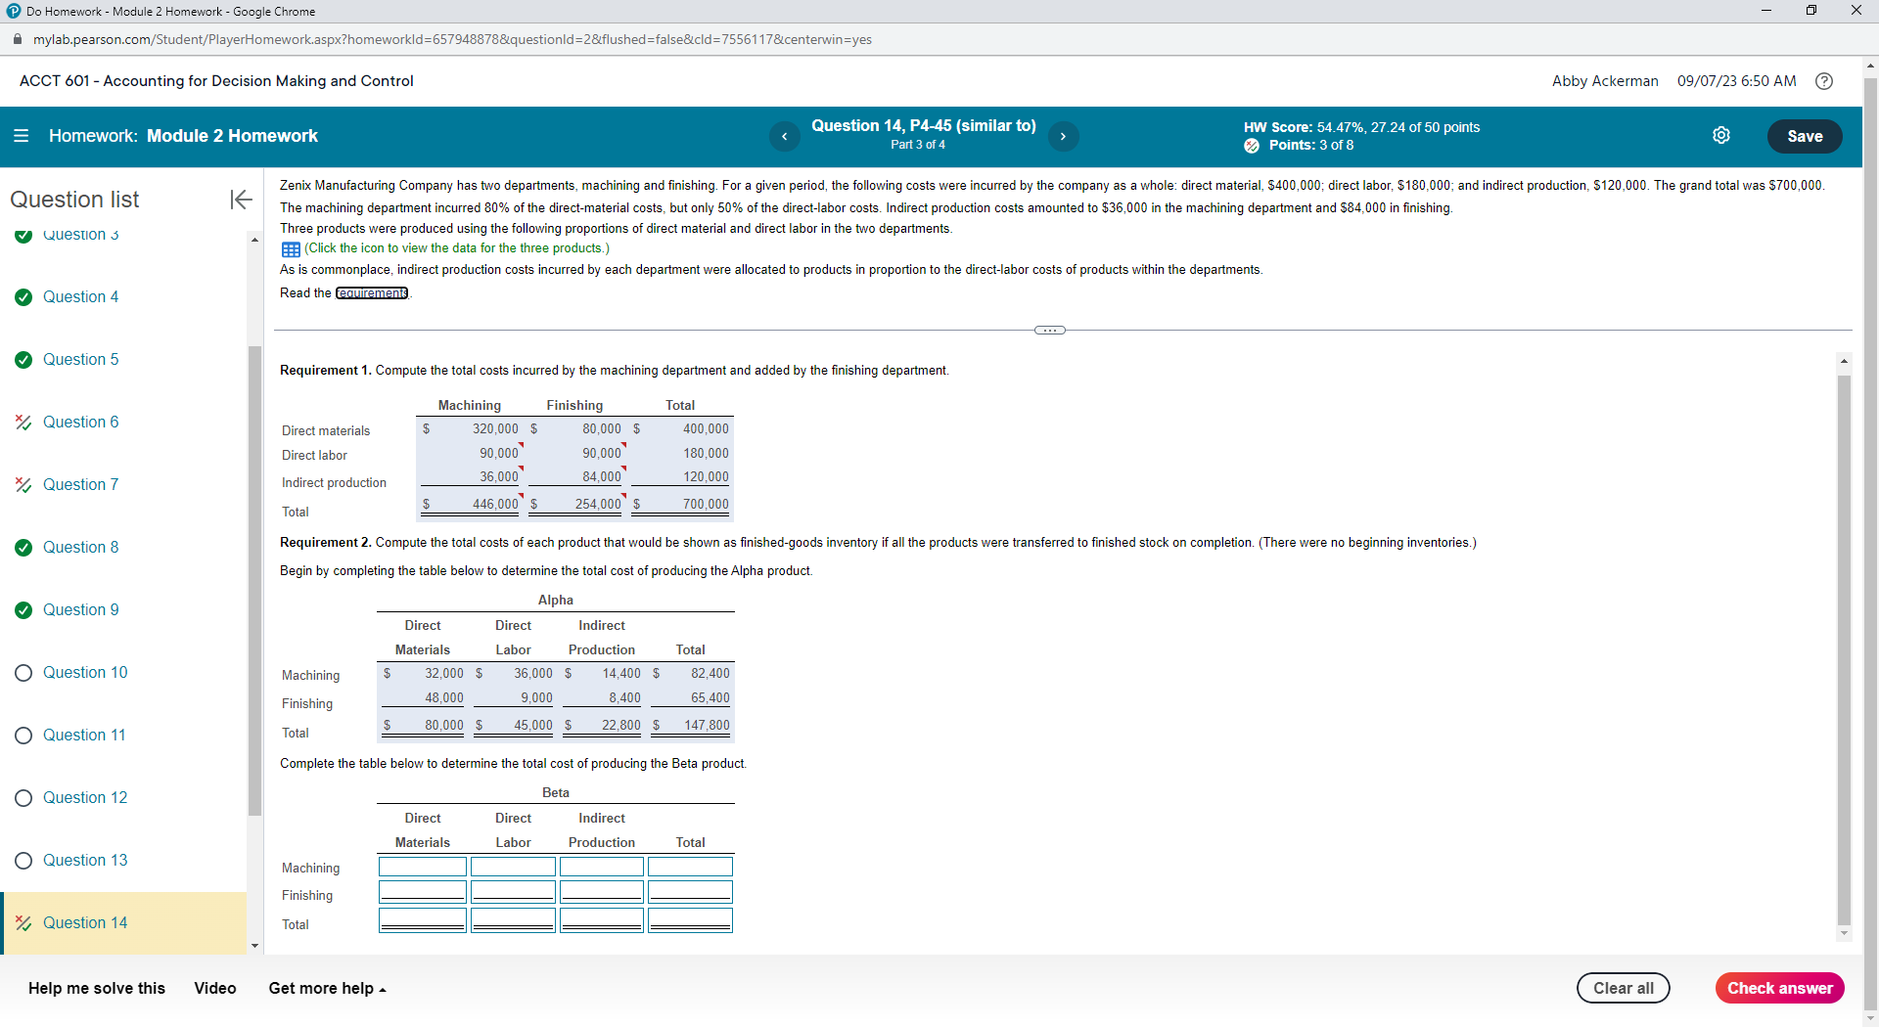Click the data link text for three products
The height and width of the screenshot is (1027, 1879).
pyautogui.click(x=457, y=248)
